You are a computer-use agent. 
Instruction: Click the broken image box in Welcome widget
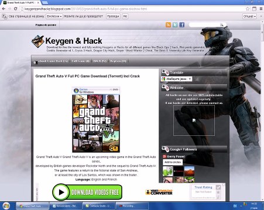point(194,120)
